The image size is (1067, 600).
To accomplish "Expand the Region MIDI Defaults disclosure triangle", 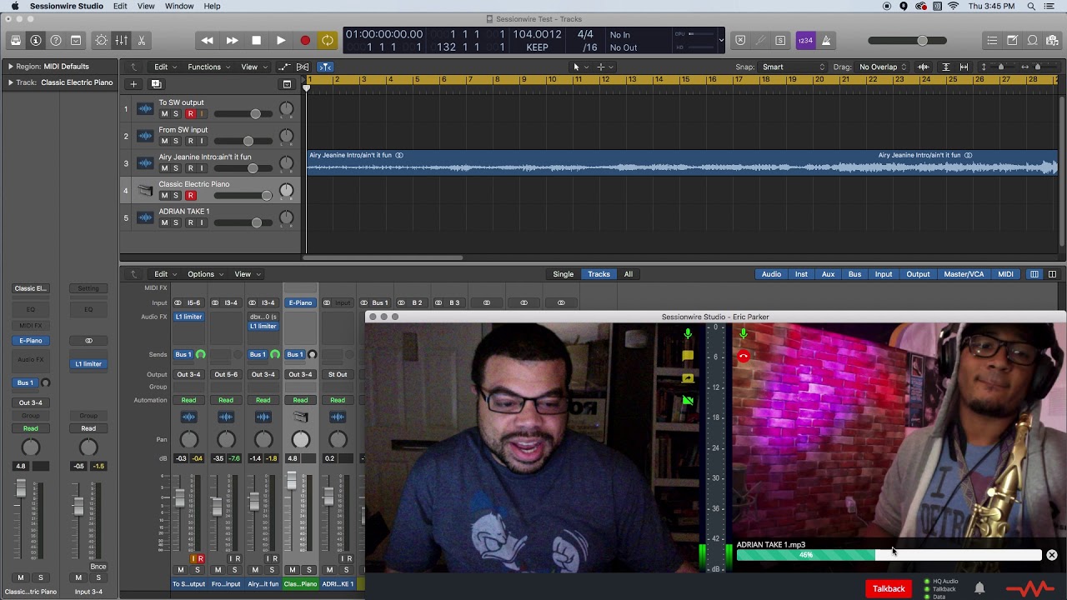I will pos(11,67).
